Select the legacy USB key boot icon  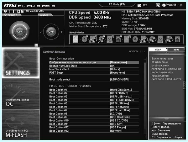(x=160, y=39)
